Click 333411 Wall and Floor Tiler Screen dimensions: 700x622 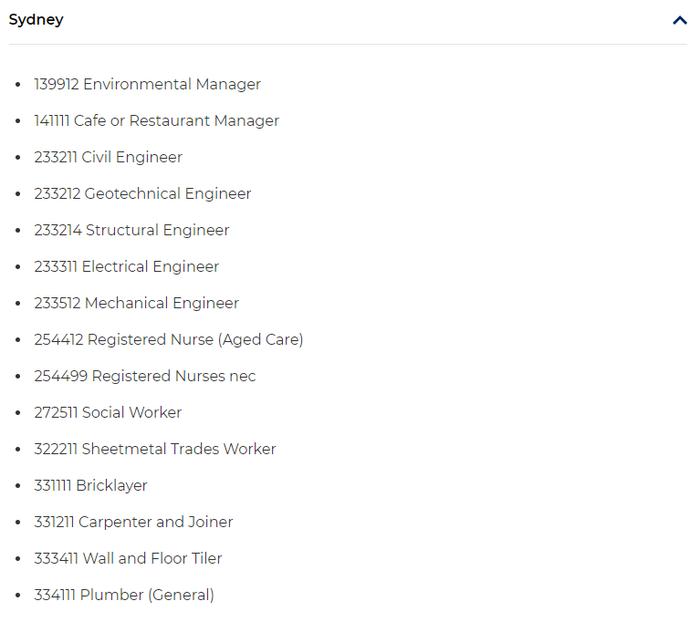[x=128, y=559]
